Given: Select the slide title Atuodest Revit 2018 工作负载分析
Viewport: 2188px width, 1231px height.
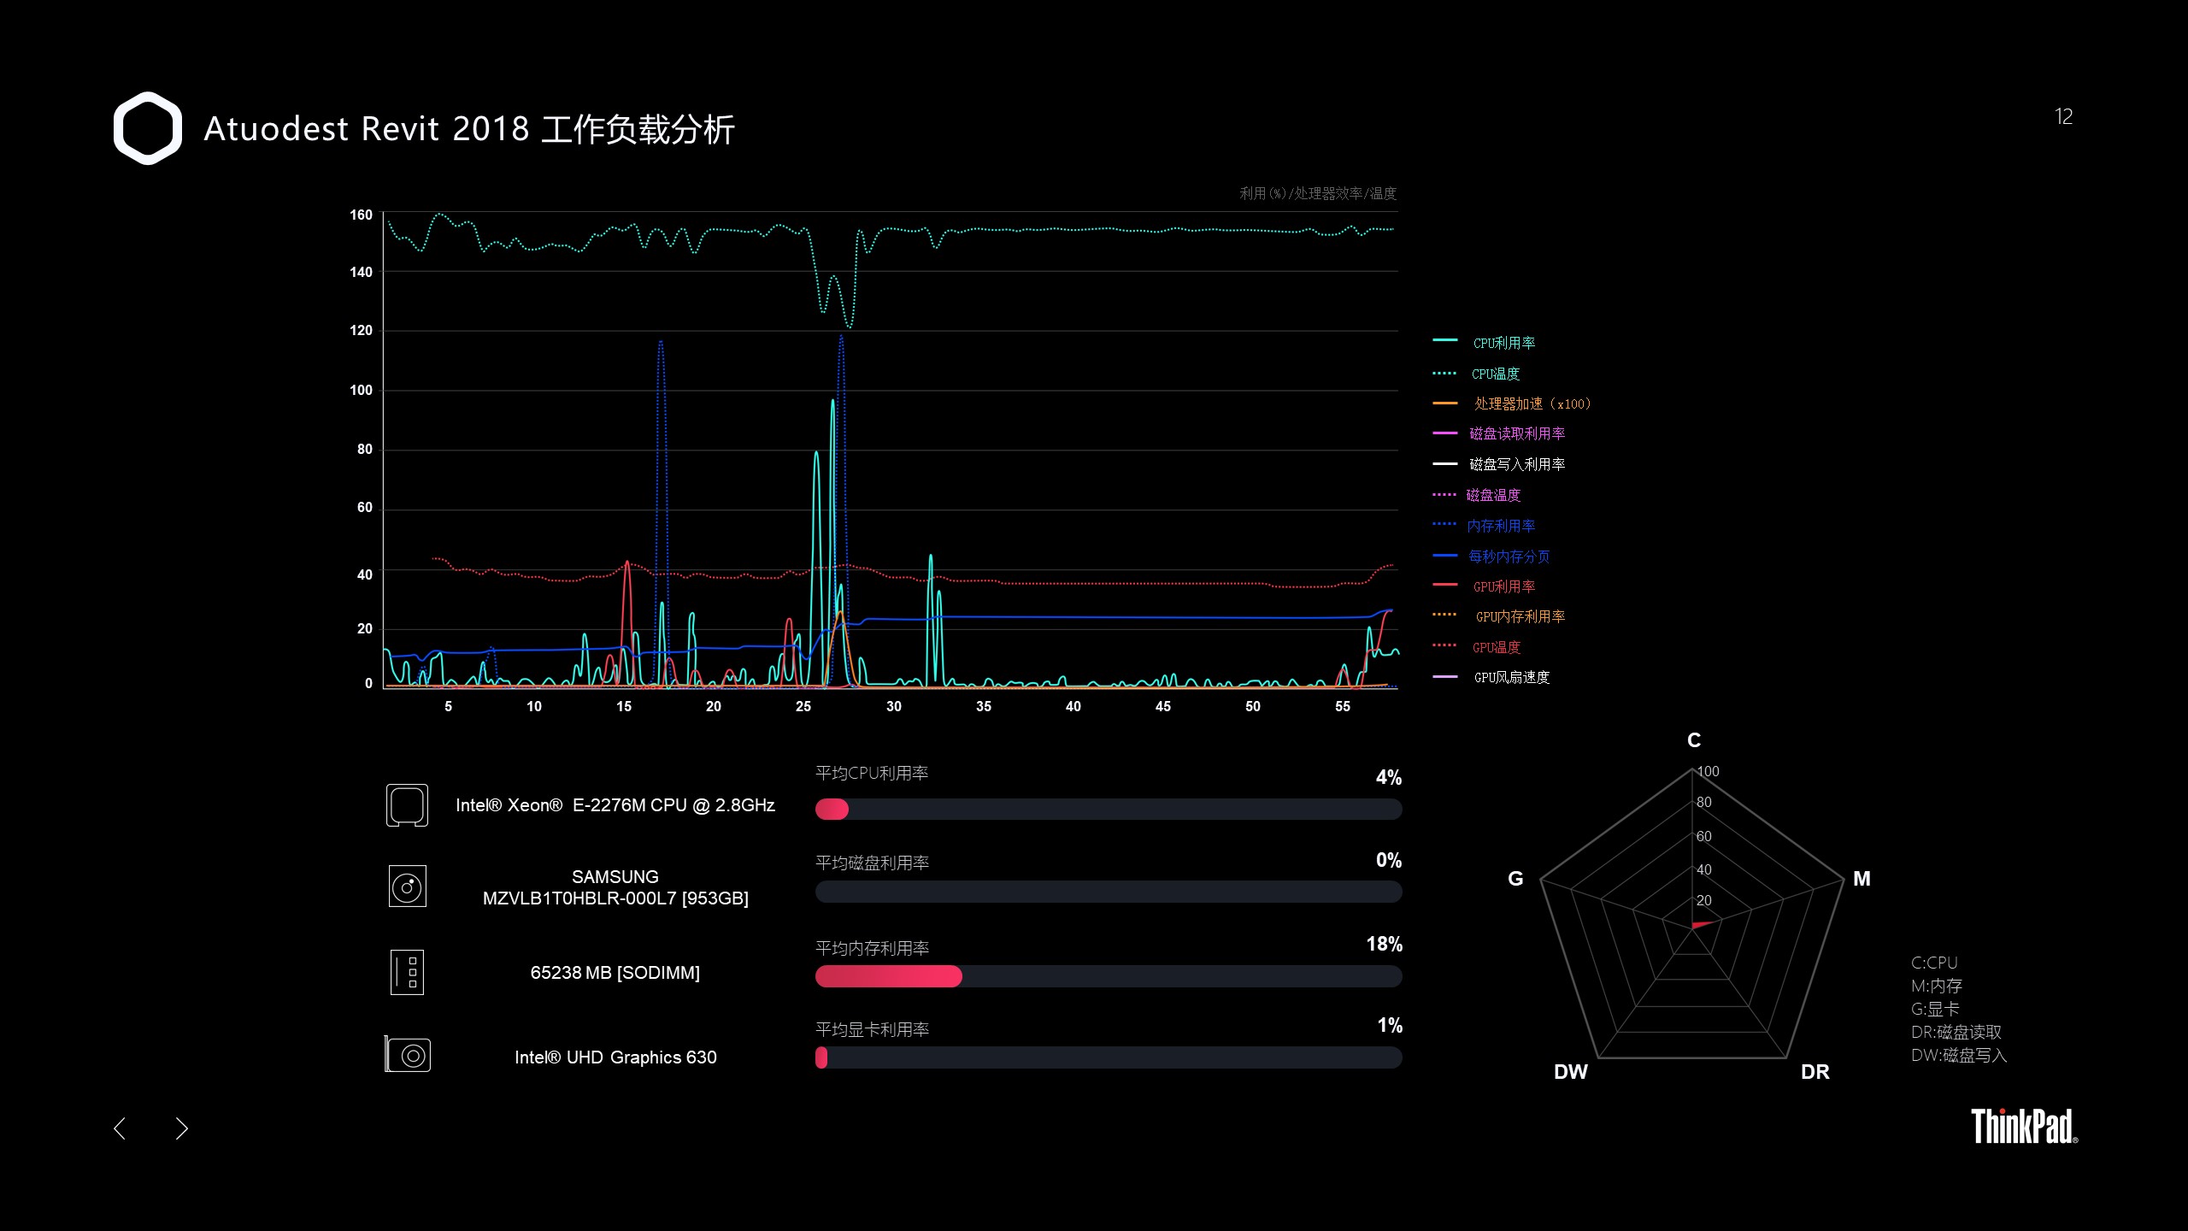Looking at the screenshot, I should (x=469, y=129).
